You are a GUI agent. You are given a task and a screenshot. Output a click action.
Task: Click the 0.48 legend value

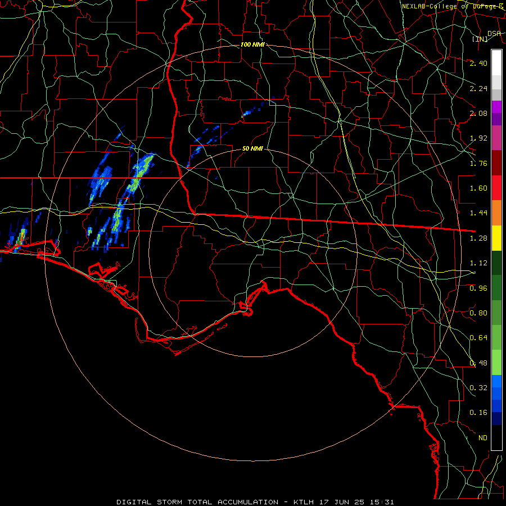pyautogui.click(x=478, y=363)
